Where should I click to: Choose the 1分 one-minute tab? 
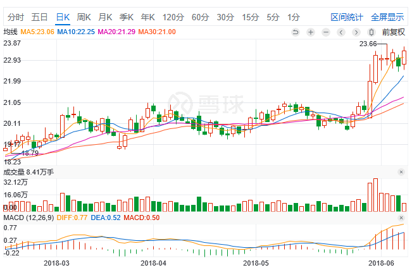294,16
